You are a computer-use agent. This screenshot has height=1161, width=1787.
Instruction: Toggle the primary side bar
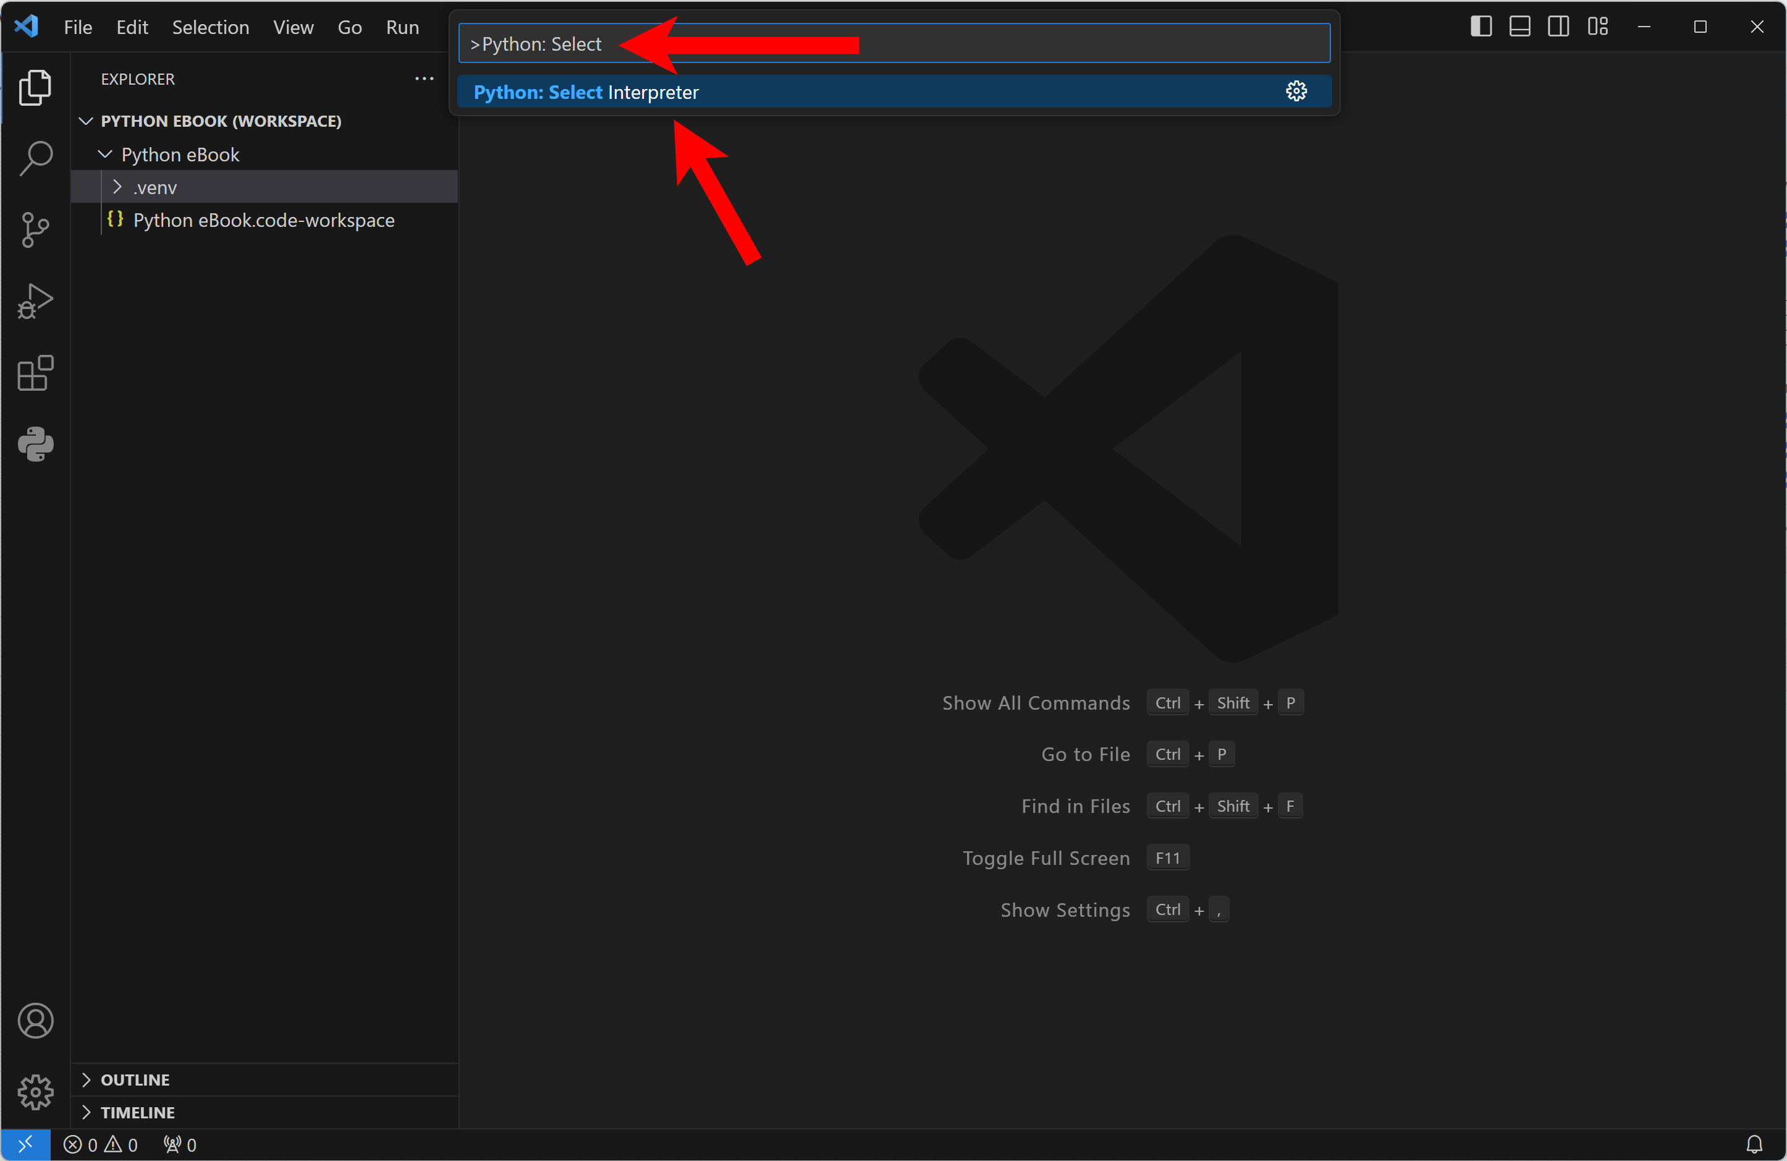(1481, 27)
